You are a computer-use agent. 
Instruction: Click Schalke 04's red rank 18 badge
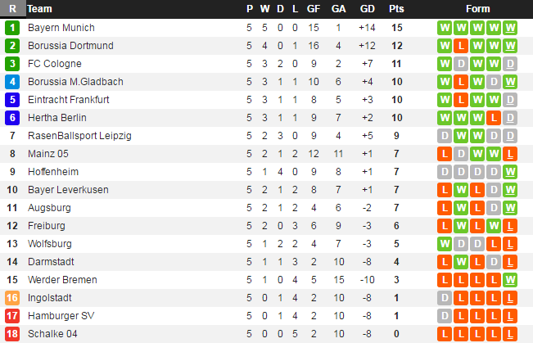(x=12, y=334)
